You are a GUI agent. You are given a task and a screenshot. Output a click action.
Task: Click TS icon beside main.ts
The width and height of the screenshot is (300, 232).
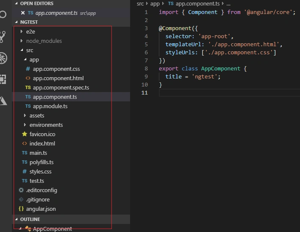(25, 153)
